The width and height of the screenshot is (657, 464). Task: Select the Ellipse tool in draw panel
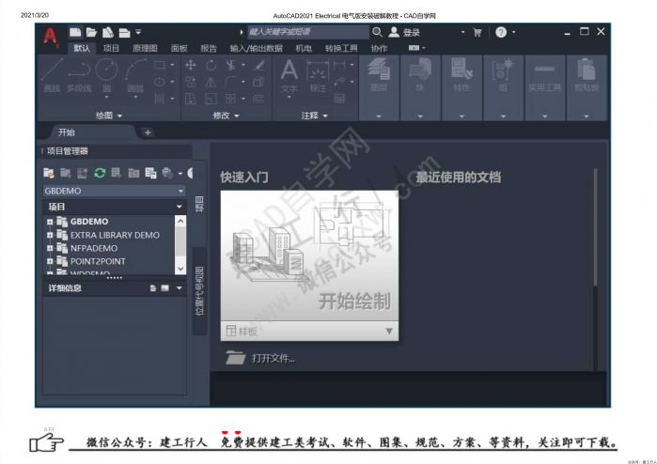pyautogui.click(x=160, y=82)
